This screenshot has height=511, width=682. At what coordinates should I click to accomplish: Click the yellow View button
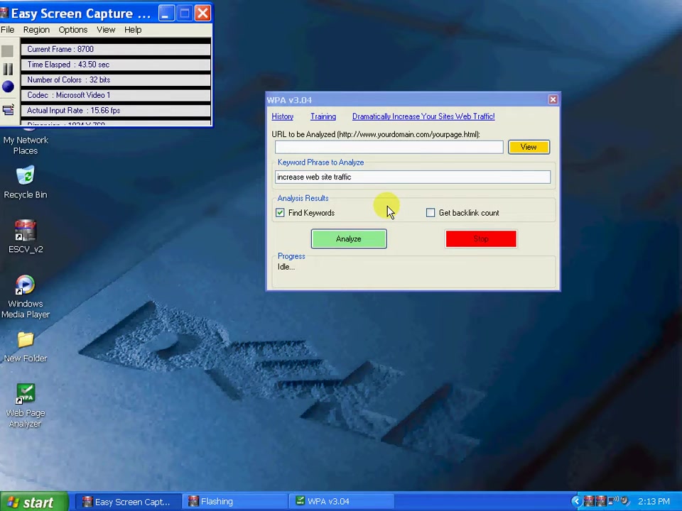tap(529, 147)
